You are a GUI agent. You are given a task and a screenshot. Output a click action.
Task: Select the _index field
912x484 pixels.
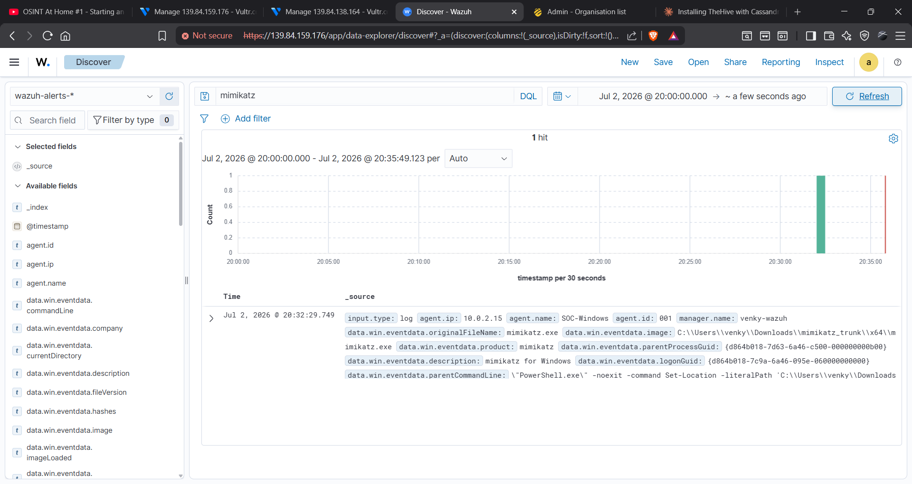point(37,207)
